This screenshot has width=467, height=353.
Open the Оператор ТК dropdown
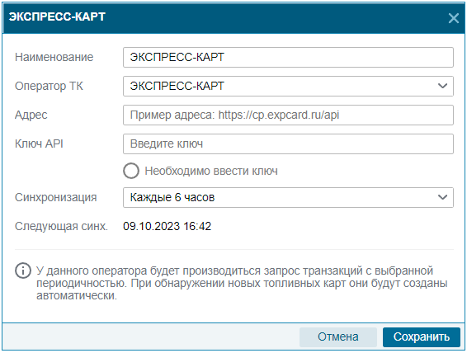coord(288,86)
